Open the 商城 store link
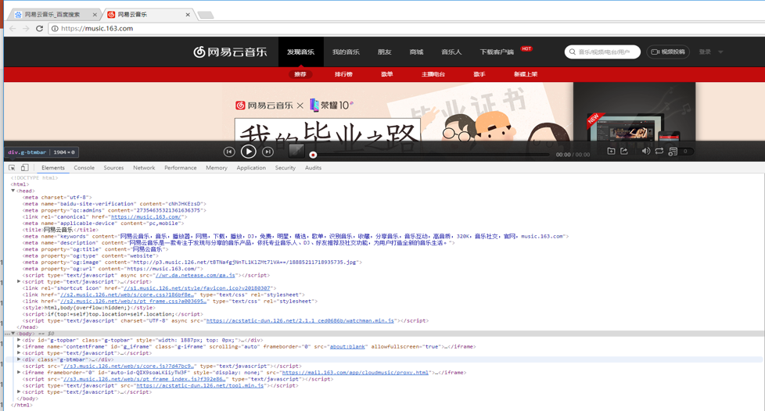This screenshot has height=411, width=765. pos(416,52)
